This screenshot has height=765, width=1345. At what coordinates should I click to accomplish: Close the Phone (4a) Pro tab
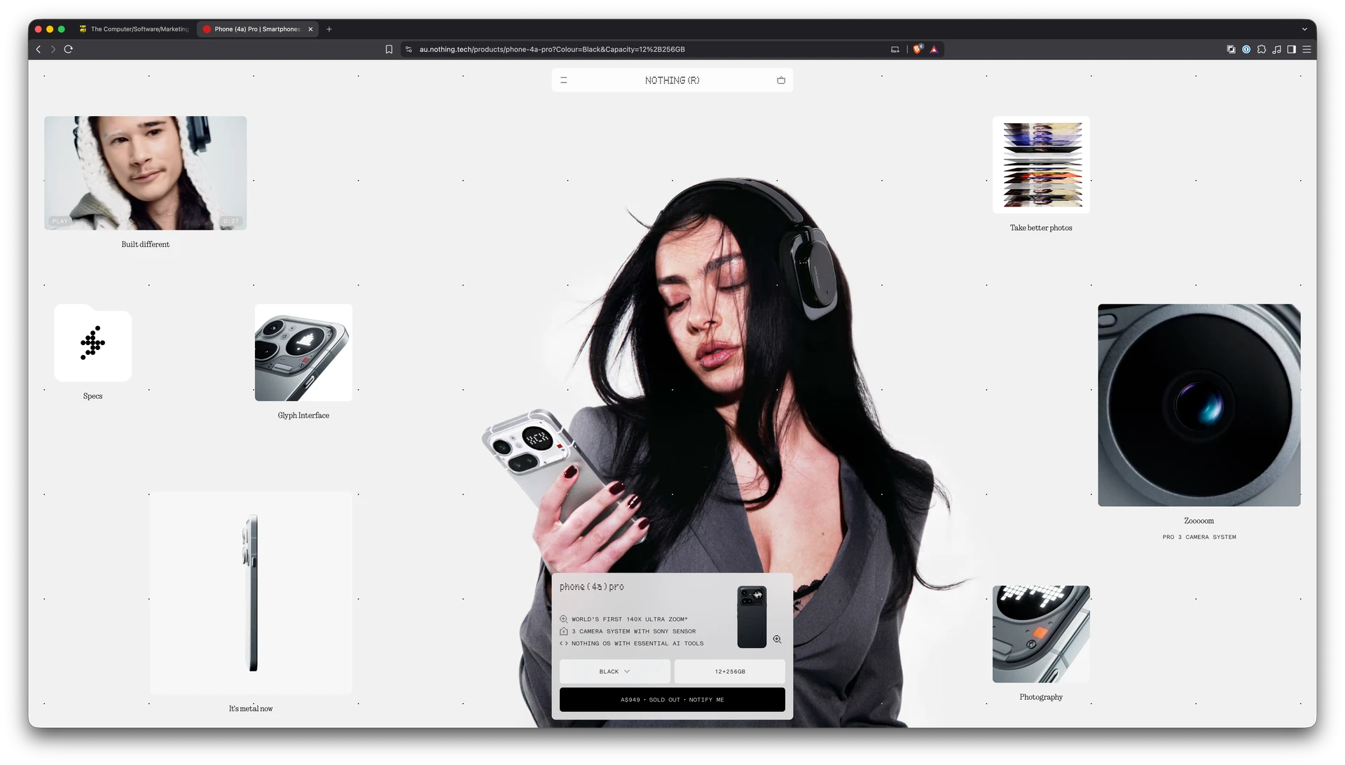[x=310, y=29]
